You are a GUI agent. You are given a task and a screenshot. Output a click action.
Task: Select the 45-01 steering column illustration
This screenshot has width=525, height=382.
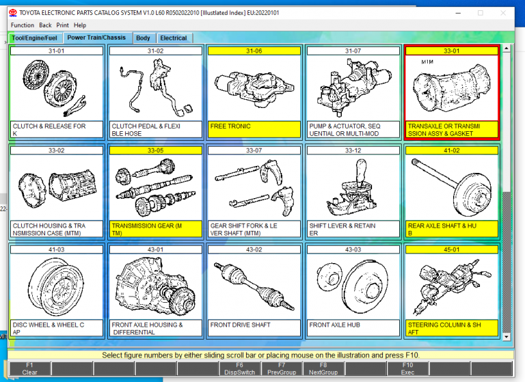click(x=452, y=286)
